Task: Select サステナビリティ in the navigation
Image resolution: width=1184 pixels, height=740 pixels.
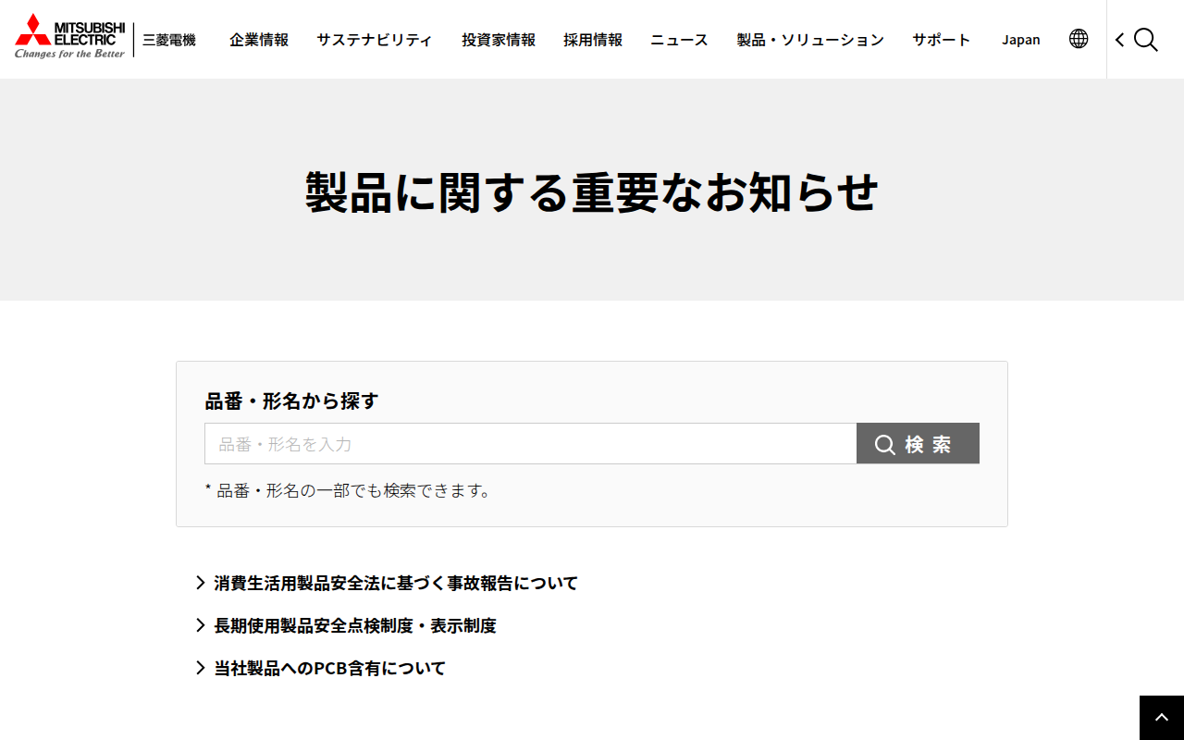Action: click(374, 40)
